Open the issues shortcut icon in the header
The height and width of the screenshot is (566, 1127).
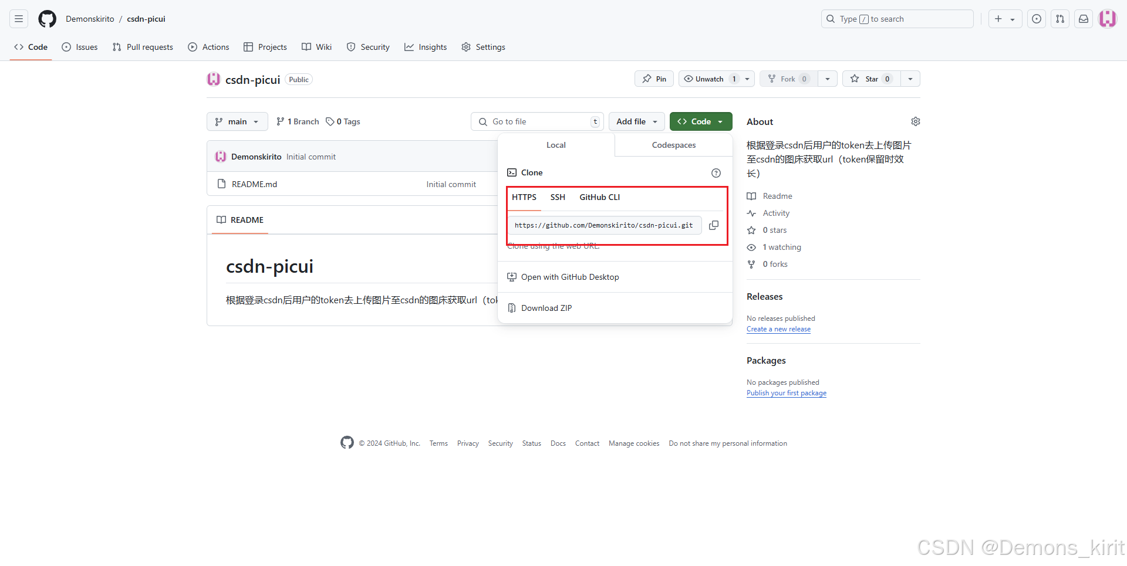pos(1037,19)
